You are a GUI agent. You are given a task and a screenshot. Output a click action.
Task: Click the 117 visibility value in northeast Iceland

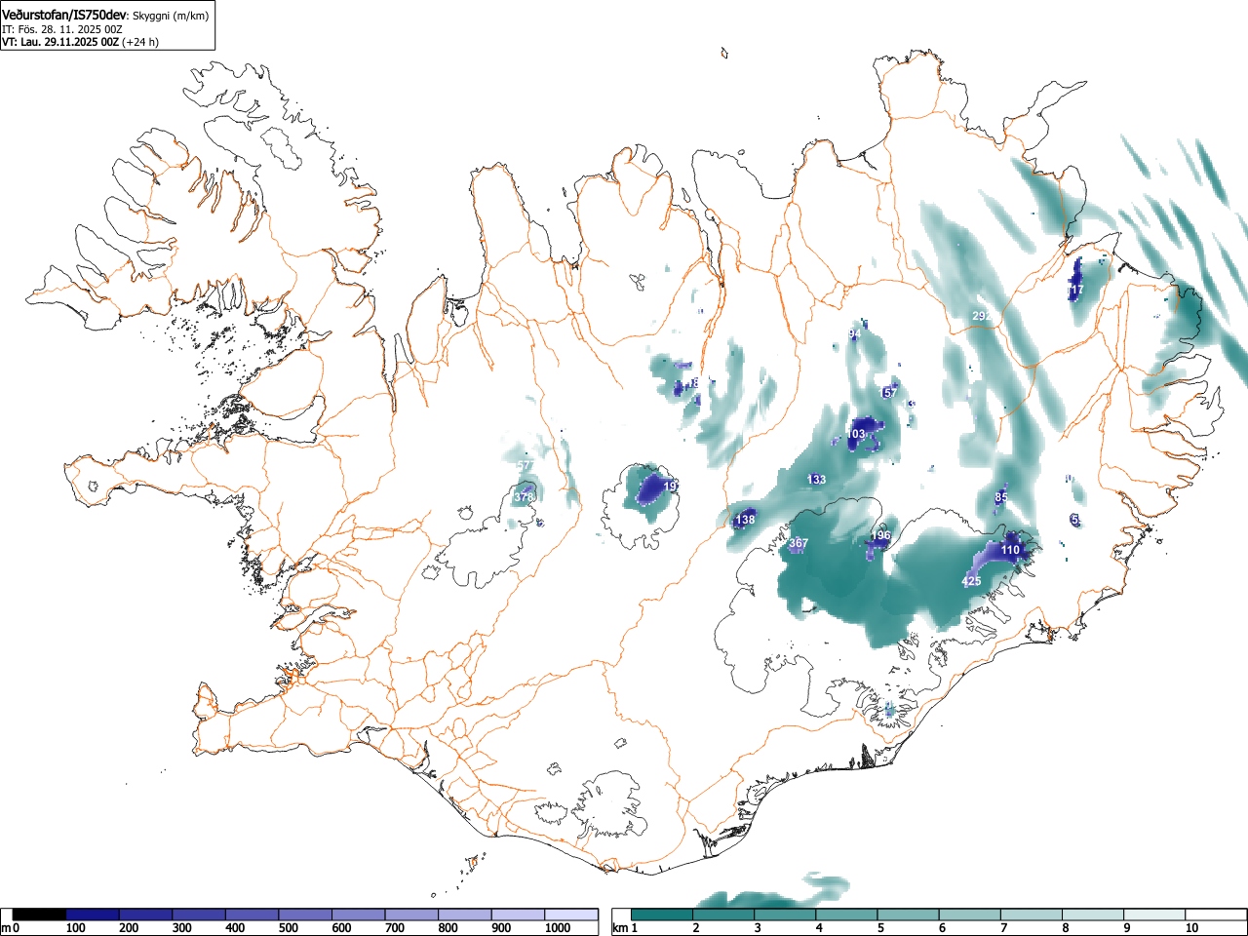coord(1075,291)
